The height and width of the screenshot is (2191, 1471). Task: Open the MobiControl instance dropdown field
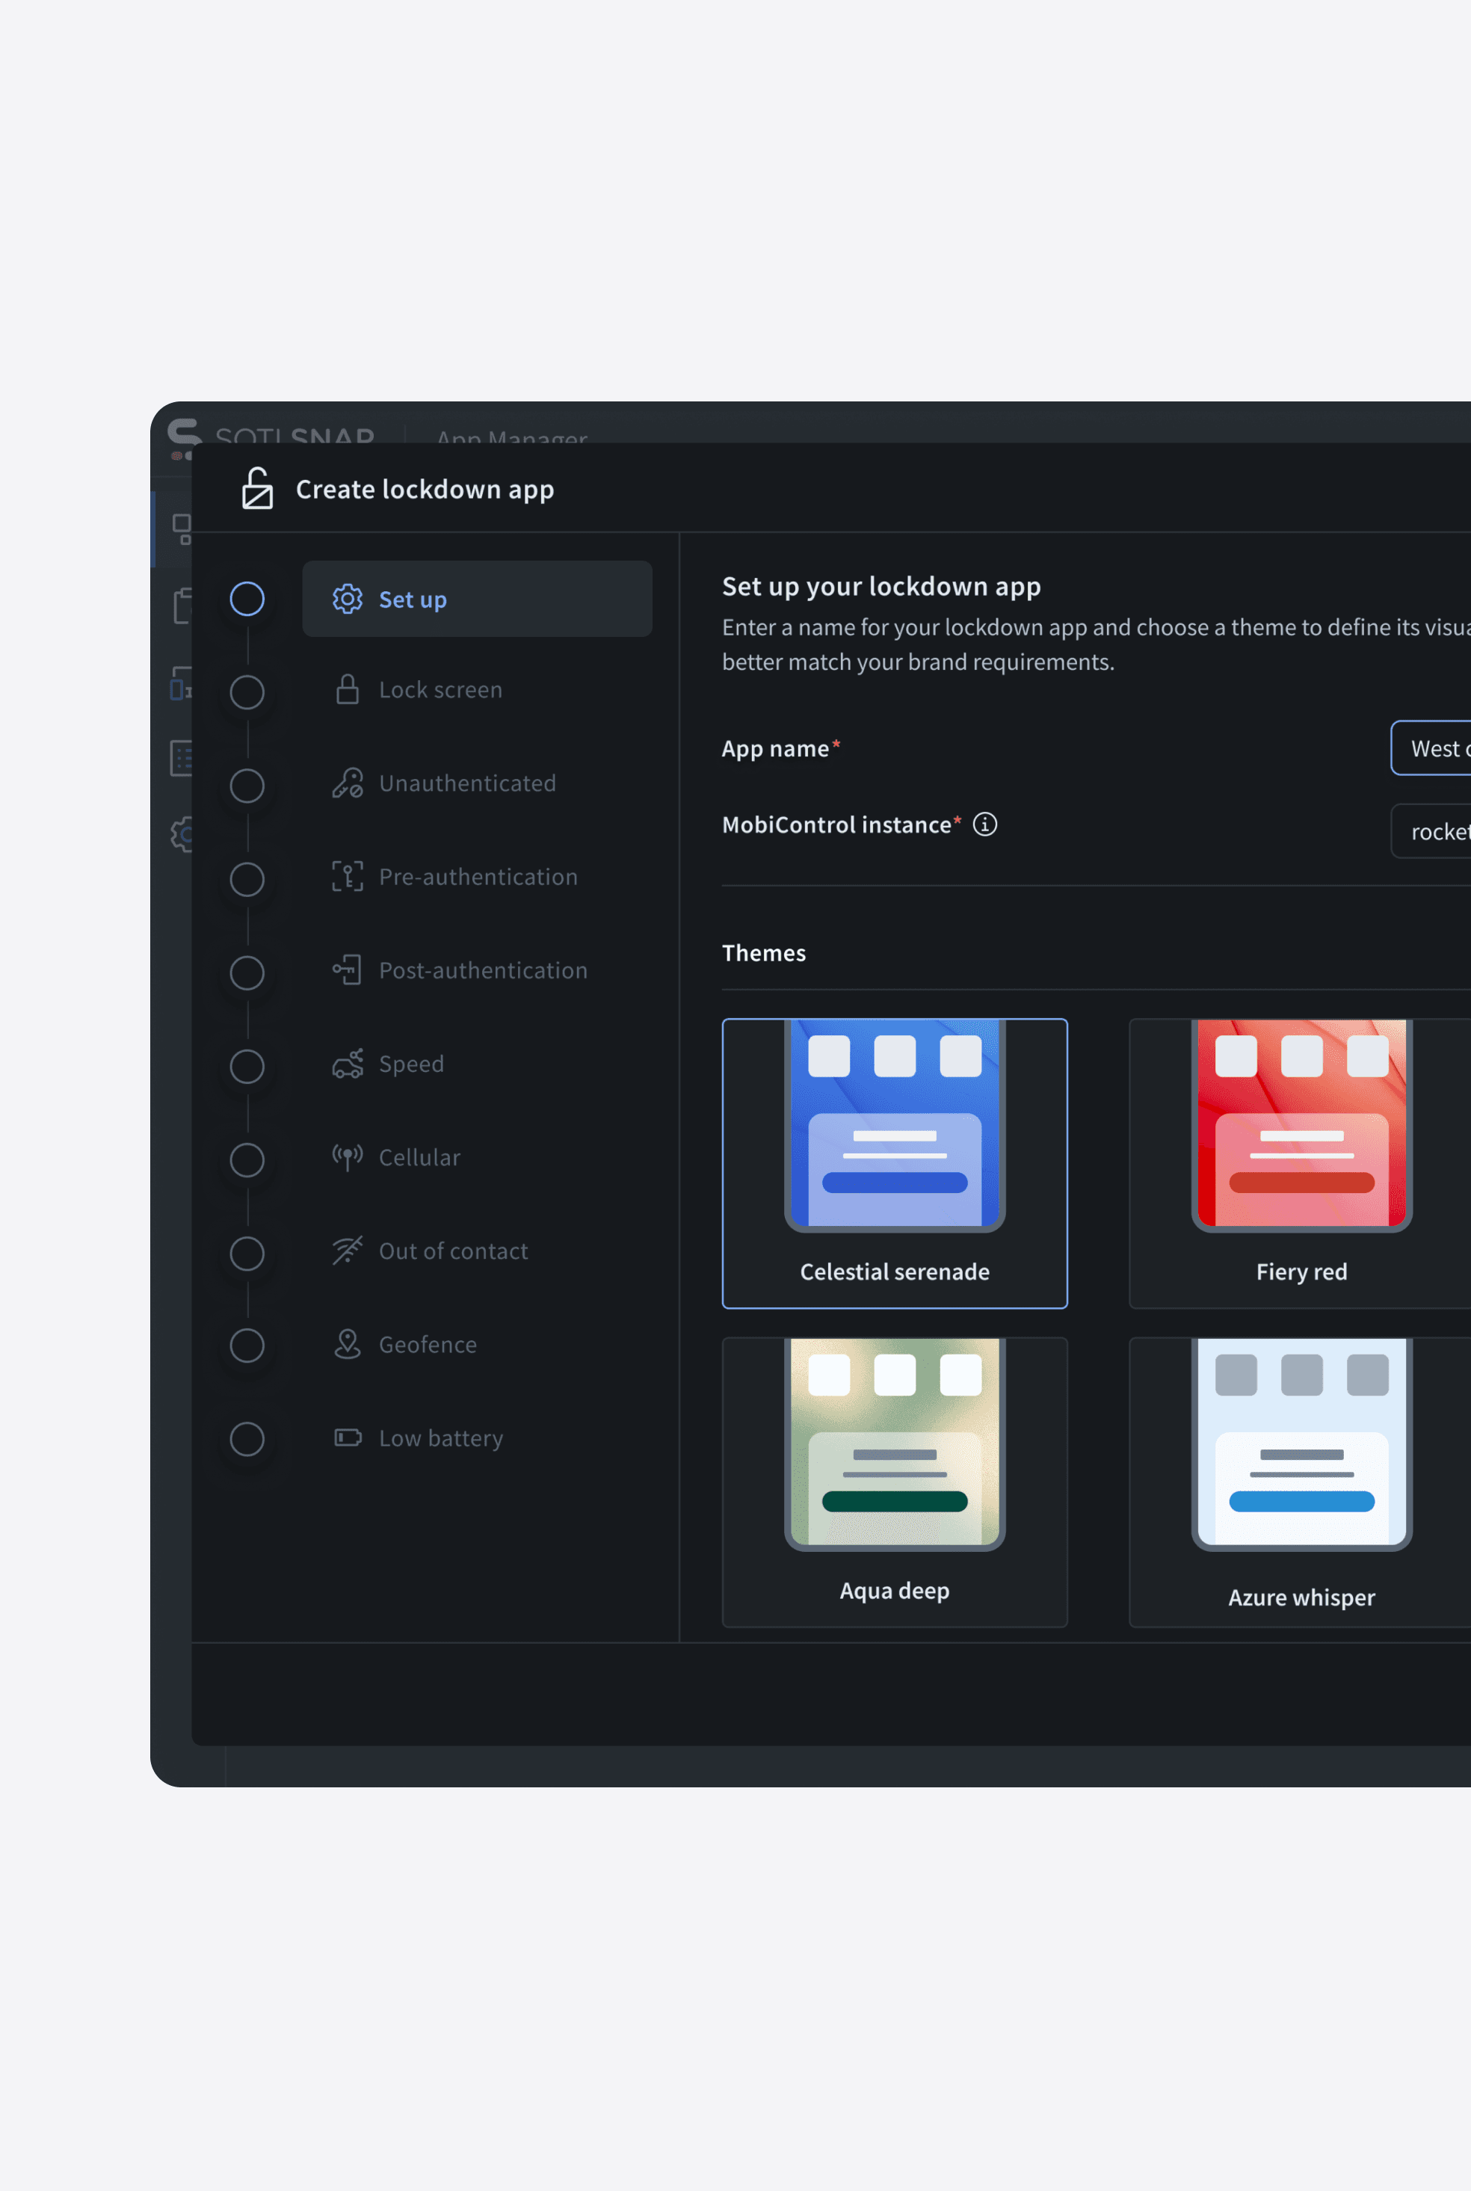click(x=1431, y=831)
